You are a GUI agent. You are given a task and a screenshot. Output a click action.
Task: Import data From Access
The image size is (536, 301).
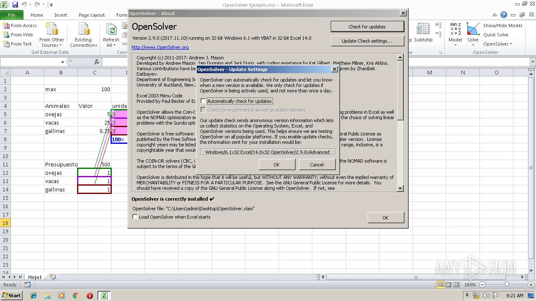coord(20,26)
